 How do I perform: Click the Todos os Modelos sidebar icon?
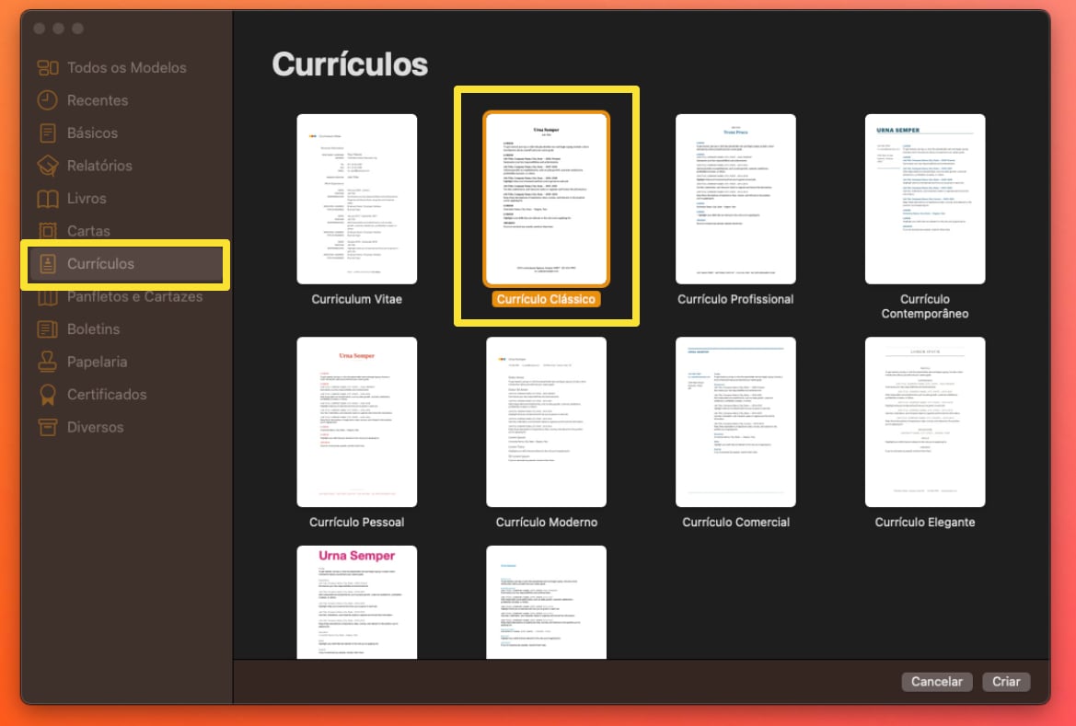(48, 68)
